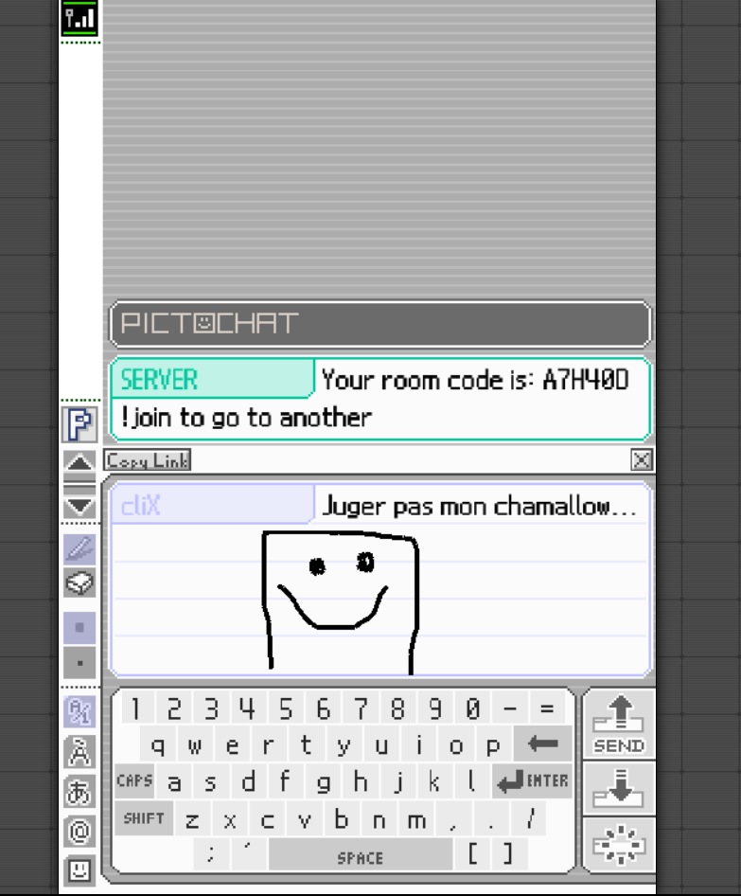Switch to the alphanumeric keyboard
741x896 pixels.
coord(79,712)
